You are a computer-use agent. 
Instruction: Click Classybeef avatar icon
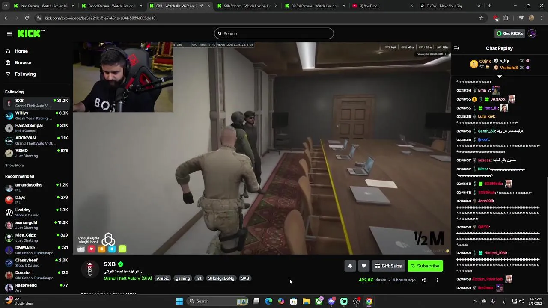click(x=9, y=263)
